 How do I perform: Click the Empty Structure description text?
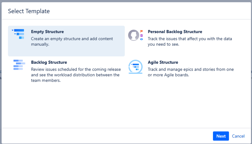pyautogui.click(x=72, y=42)
